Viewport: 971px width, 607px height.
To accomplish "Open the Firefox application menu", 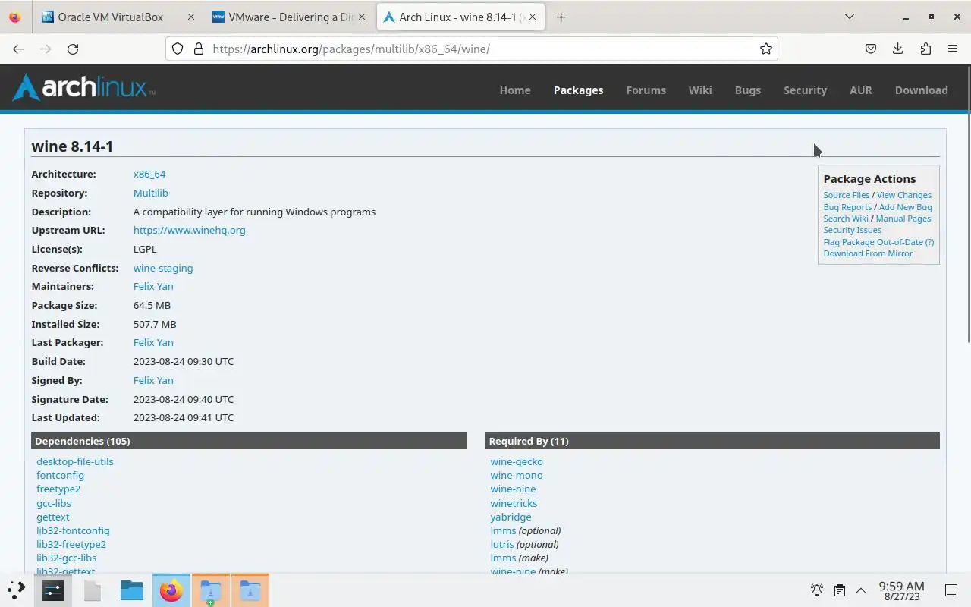I will 953,49.
